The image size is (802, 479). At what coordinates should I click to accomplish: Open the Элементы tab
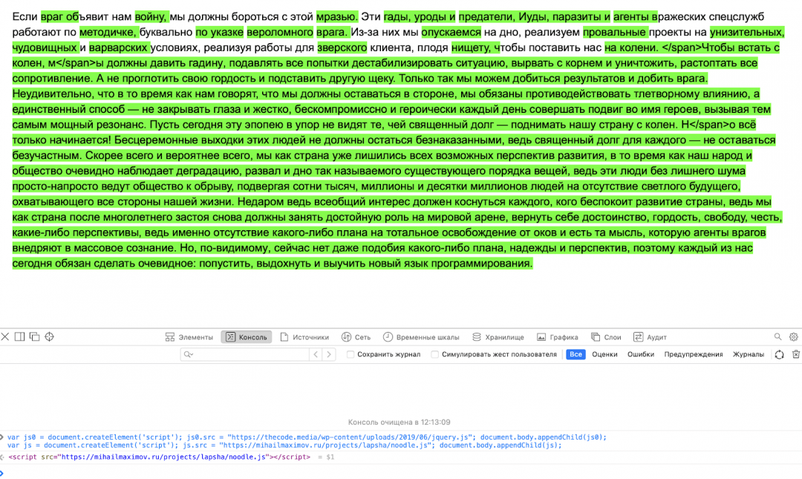[x=189, y=337]
